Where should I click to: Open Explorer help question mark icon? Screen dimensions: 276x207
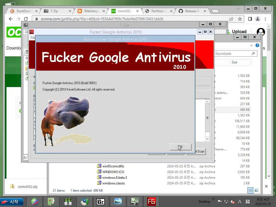(x=257, y=45)
